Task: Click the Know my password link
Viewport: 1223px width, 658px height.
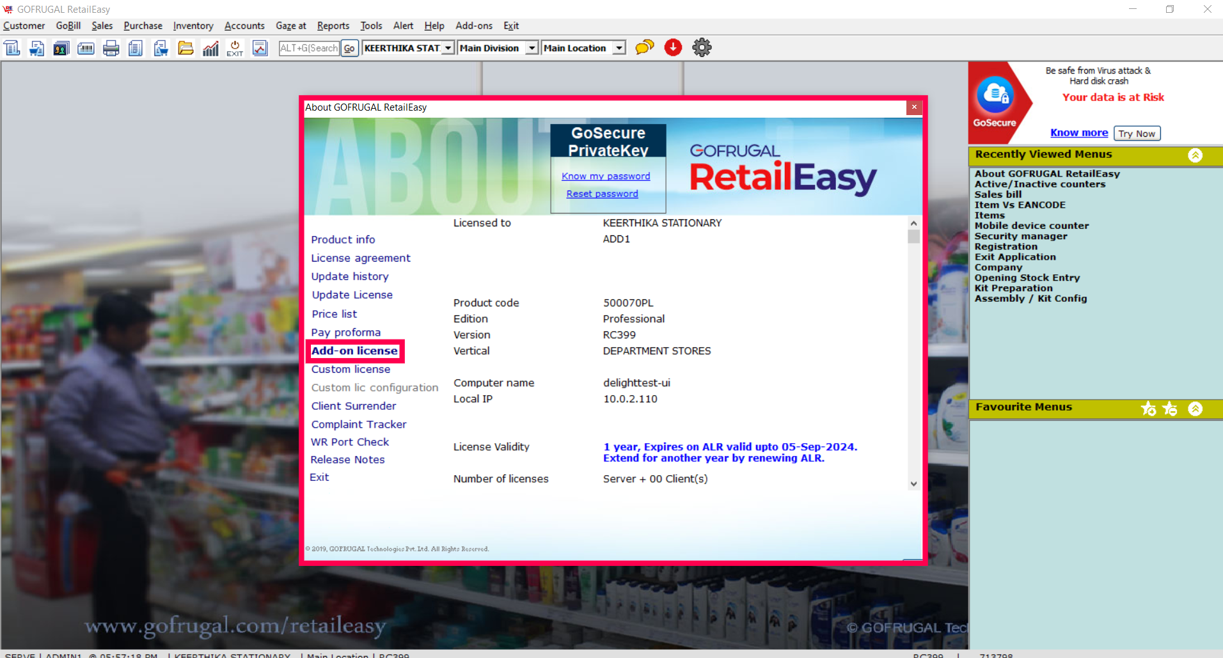Action: pyautogui.click(x=606, y=176)
